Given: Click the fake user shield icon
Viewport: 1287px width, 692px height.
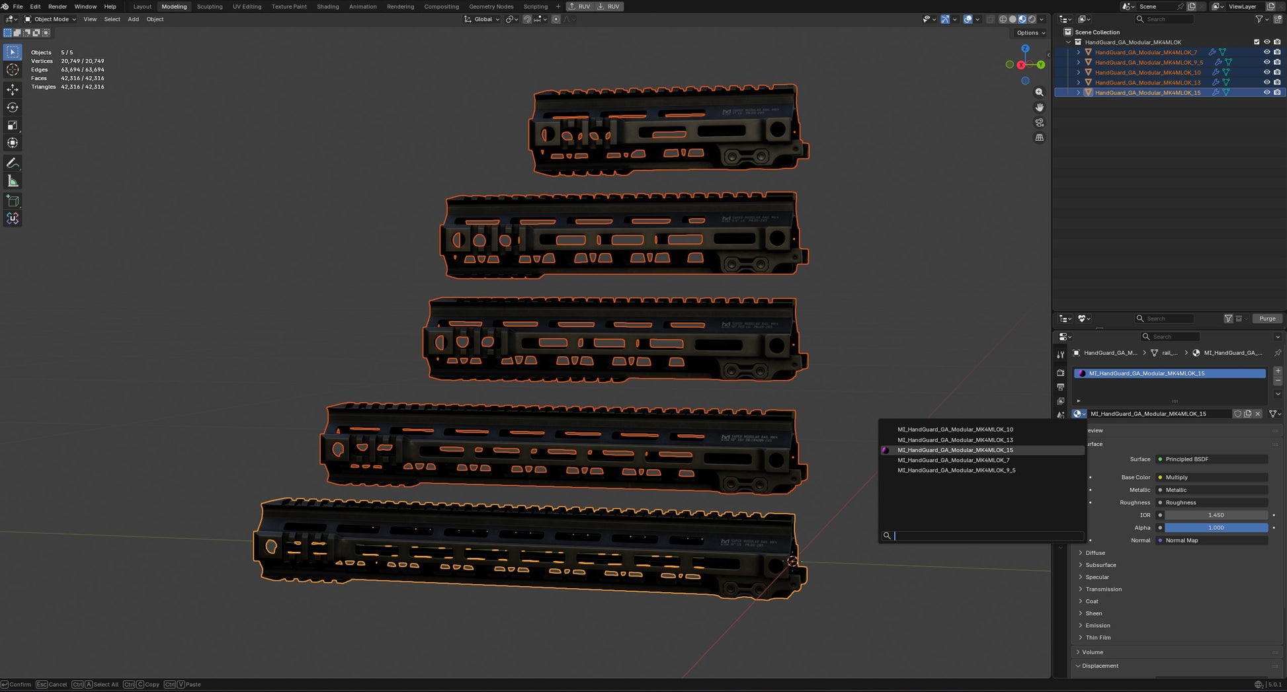Looking at the screenshot, I should [1237, 414].
